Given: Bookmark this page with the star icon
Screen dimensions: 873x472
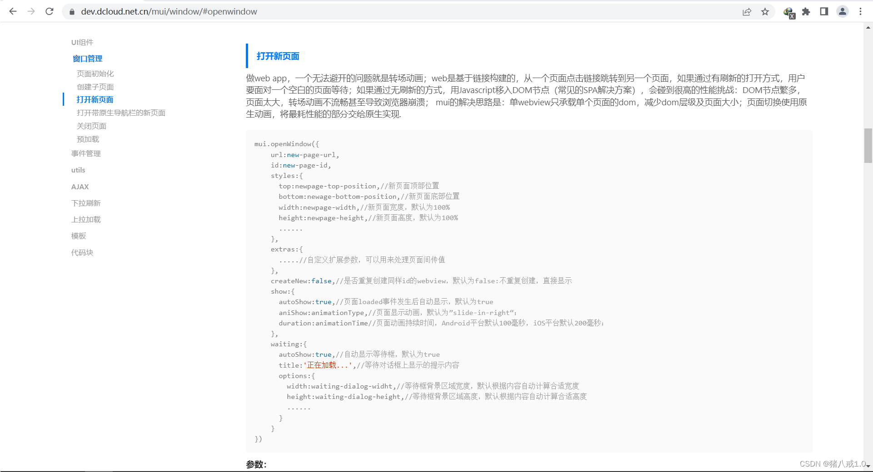Looking at the screenshot, I should tap(765, 12).
